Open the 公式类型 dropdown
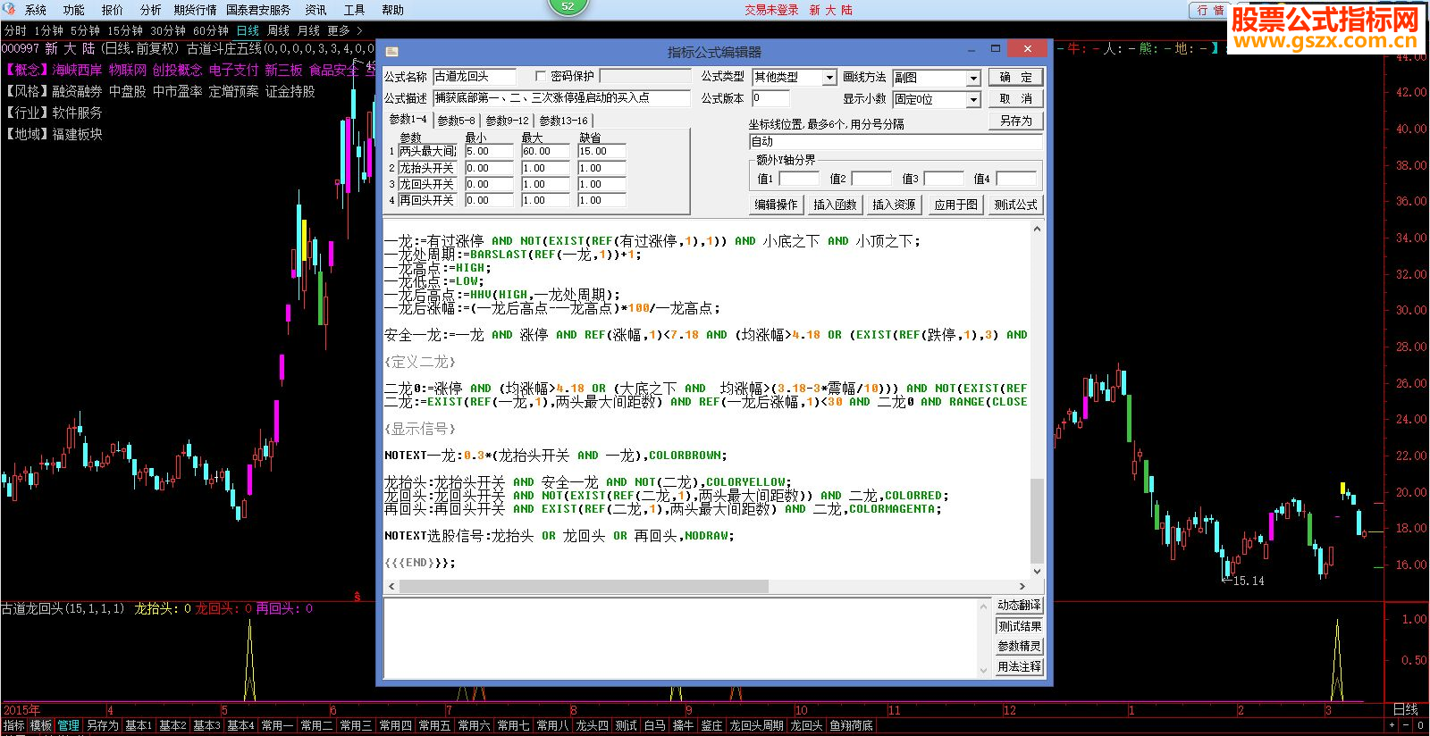 tap(829, 78)
